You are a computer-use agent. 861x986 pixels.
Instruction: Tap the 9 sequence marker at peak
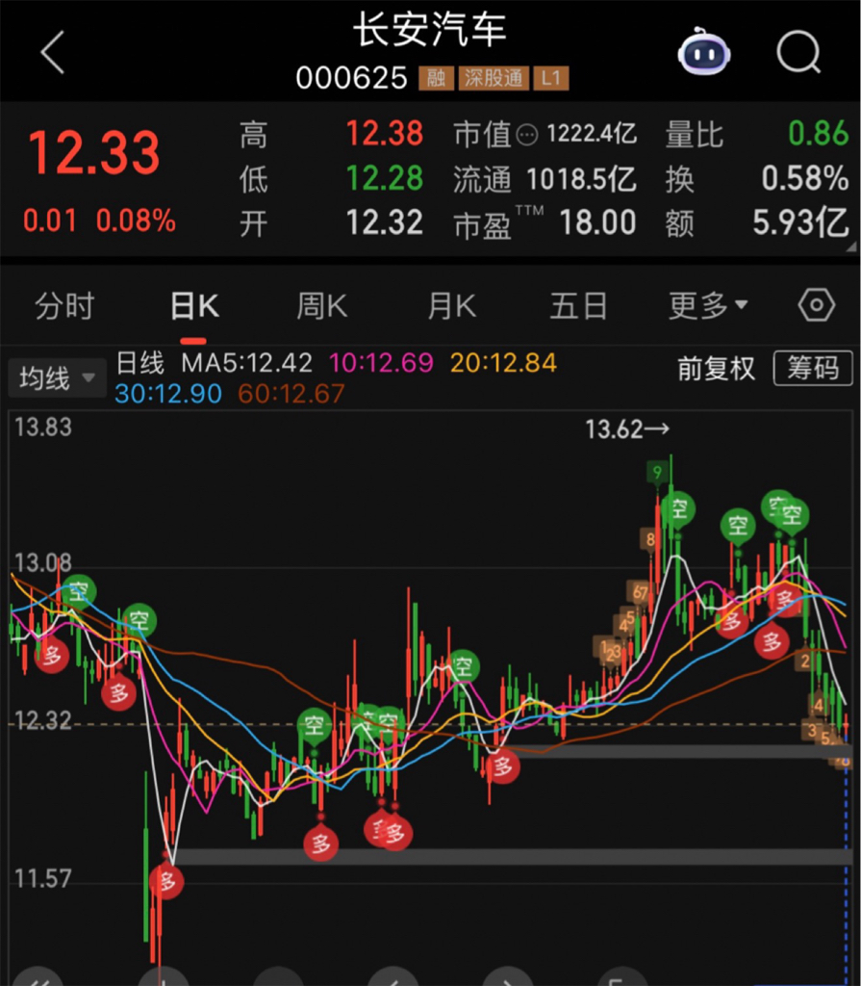point(657,472)
